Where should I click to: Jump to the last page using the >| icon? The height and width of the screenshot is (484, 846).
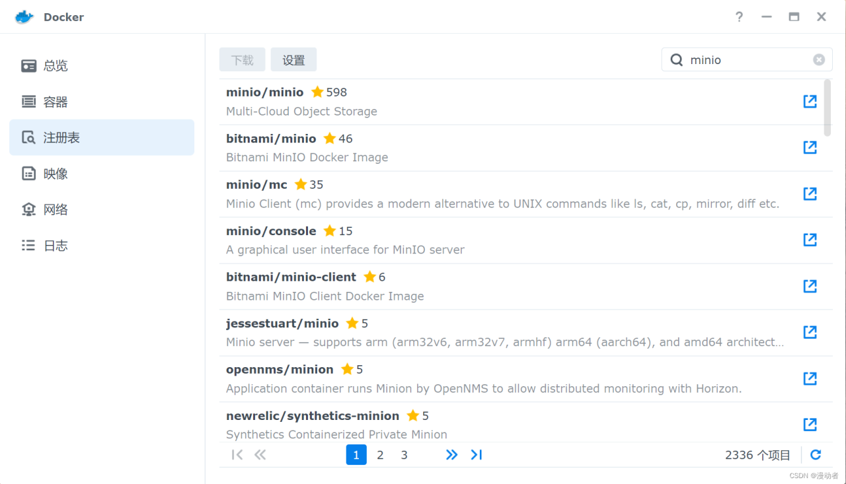[477, 454]
